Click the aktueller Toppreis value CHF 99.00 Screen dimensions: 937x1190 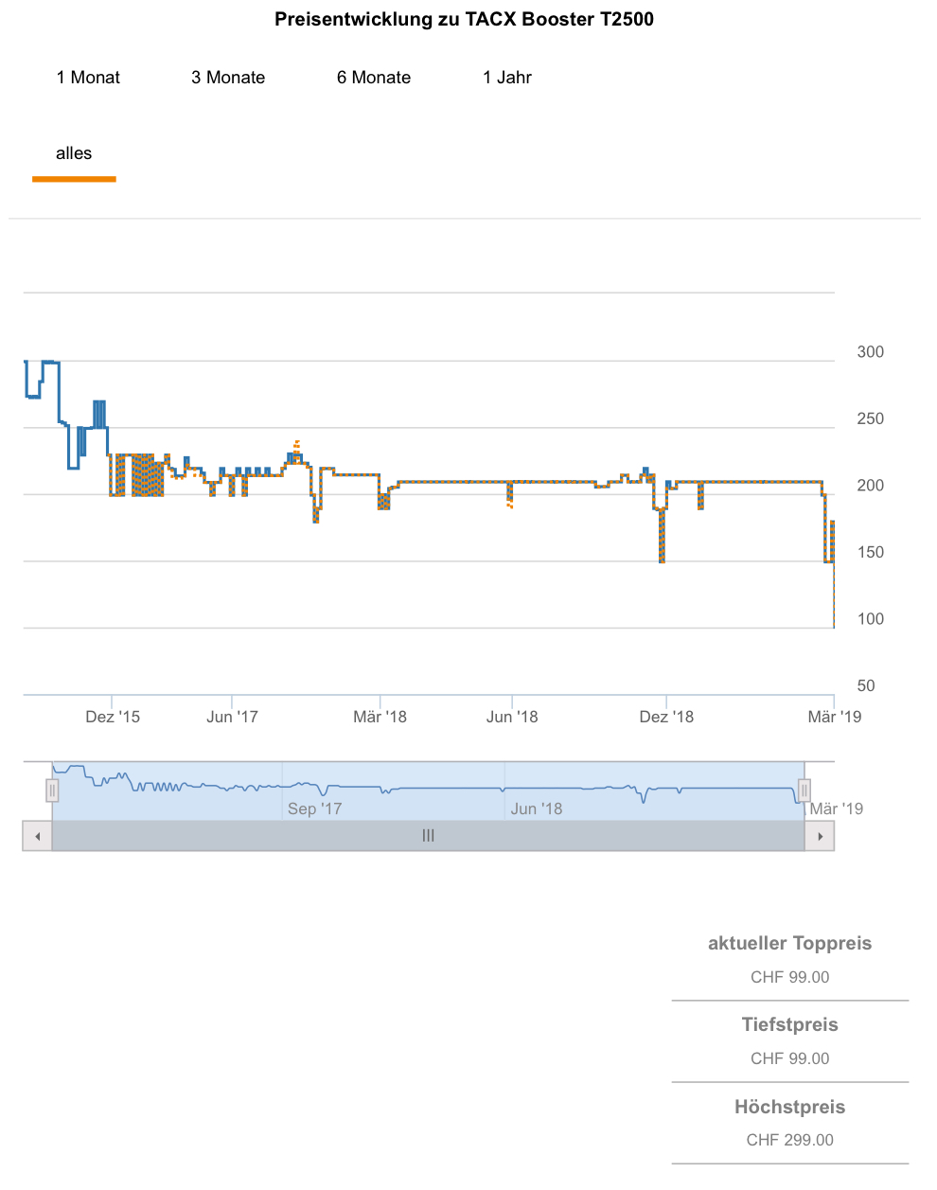coord(789,977)
